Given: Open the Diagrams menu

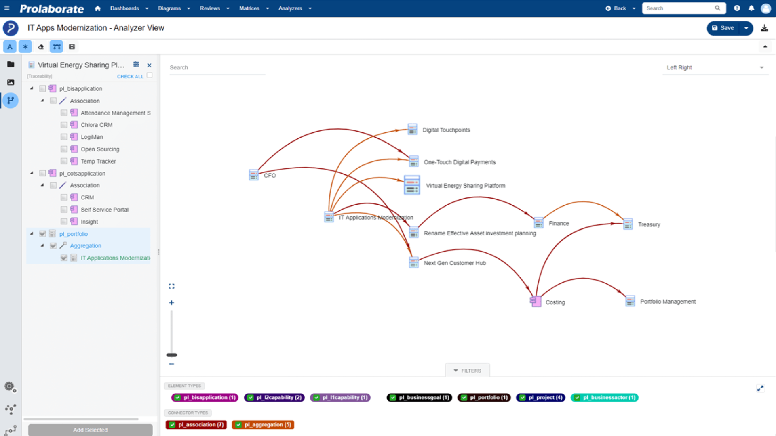Looking at the screenshot, I should (170, 8).
